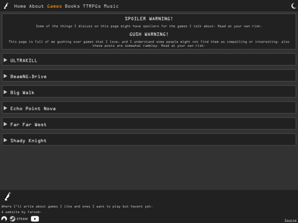Click the site logo in the top navigation
The width and height of the screenshot is (298, 223).
click(6, 6)
